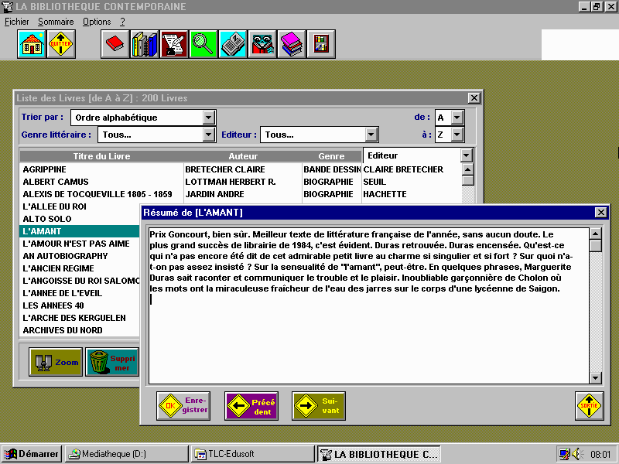The height and width of the screenshot is (464, 619).
Task: Click the reading character icon with red book
Action: pyautogui.click(x=262, y=45)
